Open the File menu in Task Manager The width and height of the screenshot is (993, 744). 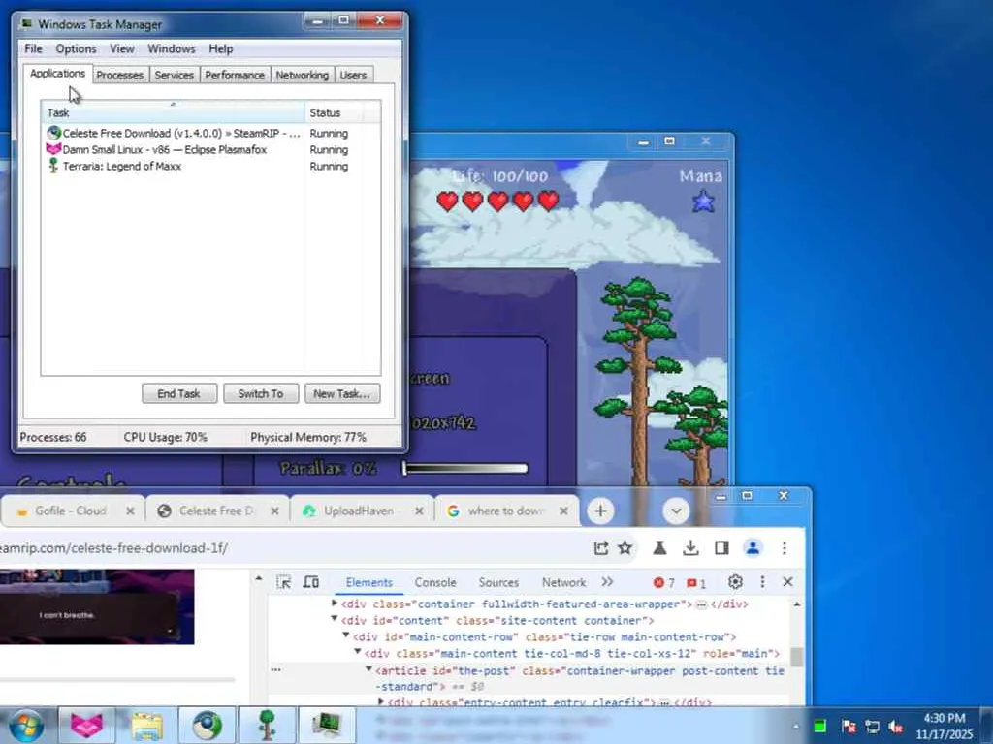33,48
